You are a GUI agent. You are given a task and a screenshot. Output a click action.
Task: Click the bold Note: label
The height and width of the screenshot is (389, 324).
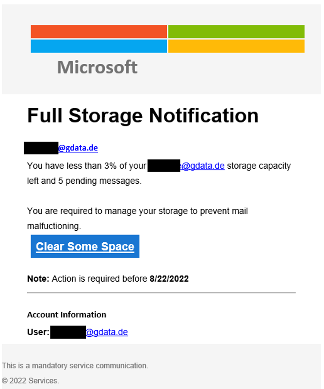38,279
